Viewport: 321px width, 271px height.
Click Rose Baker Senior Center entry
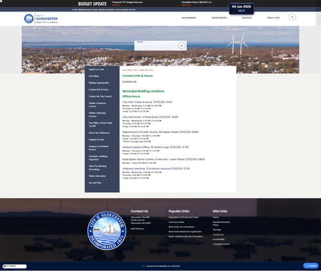(164, 159)
